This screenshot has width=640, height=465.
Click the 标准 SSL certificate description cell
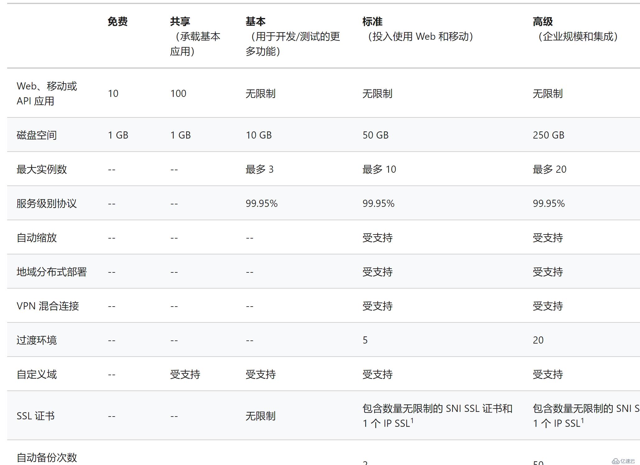point(437,416)
